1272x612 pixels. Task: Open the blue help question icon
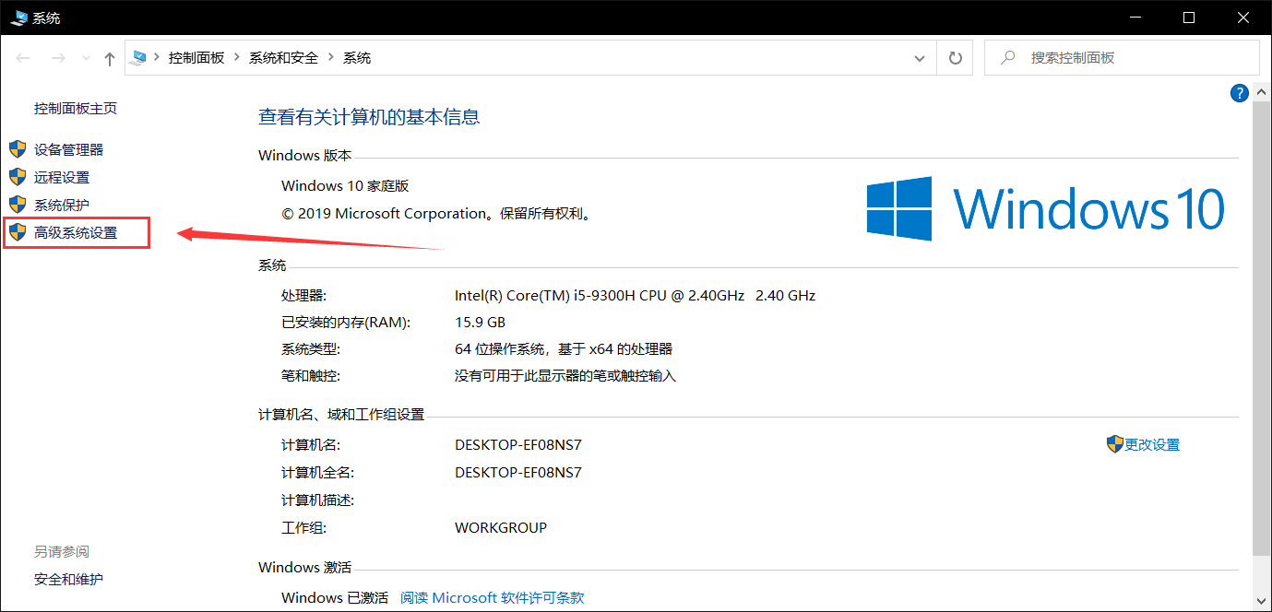pos(1240,93)
